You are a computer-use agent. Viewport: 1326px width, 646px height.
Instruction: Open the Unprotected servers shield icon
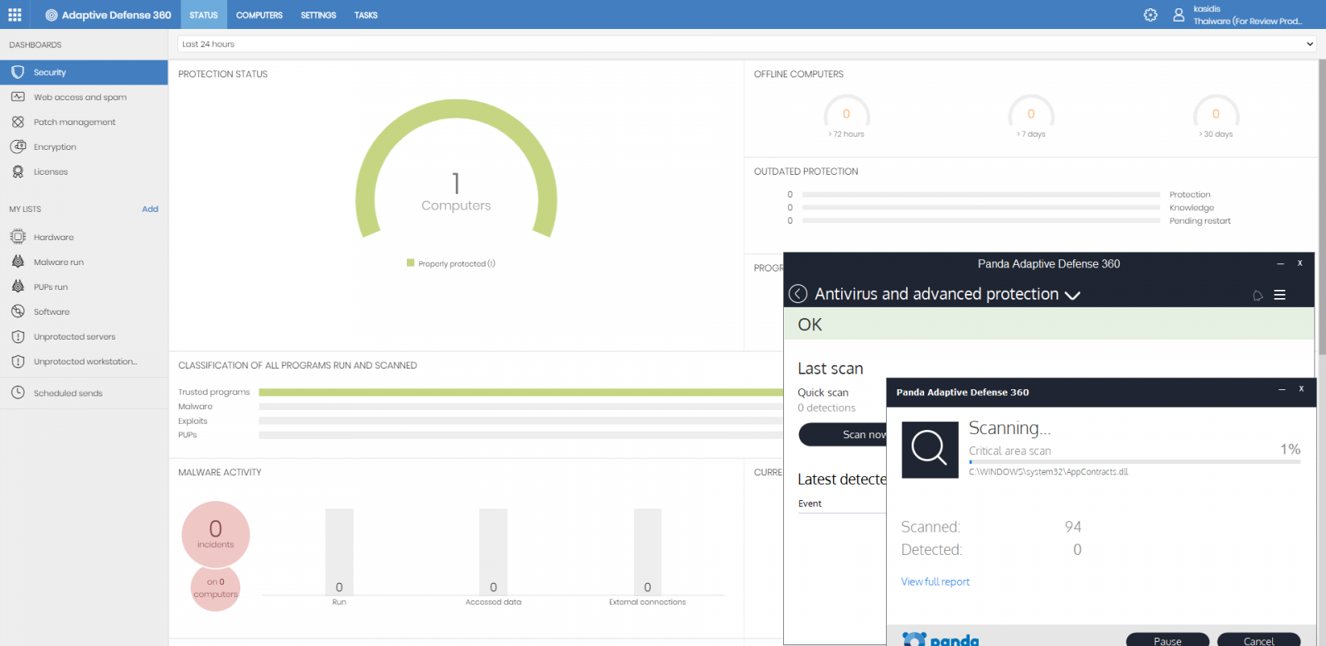(x=18, y=336)
